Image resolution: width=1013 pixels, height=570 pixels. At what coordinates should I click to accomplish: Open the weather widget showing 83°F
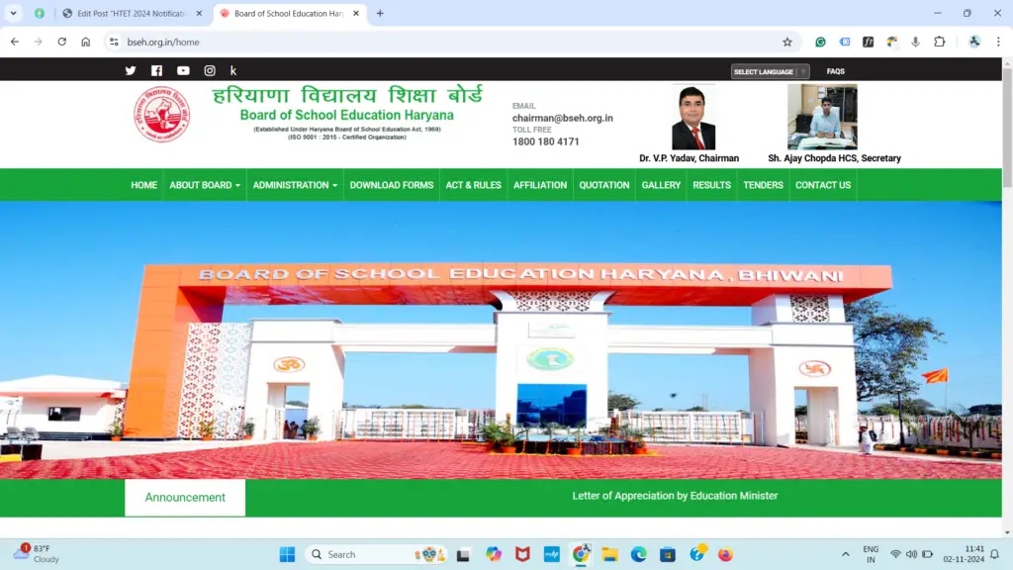(x=38, y=554)
